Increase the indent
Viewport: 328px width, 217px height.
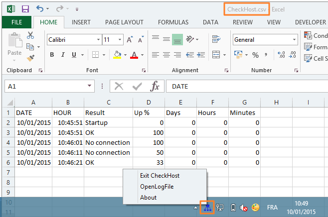(x=201, y=55)
